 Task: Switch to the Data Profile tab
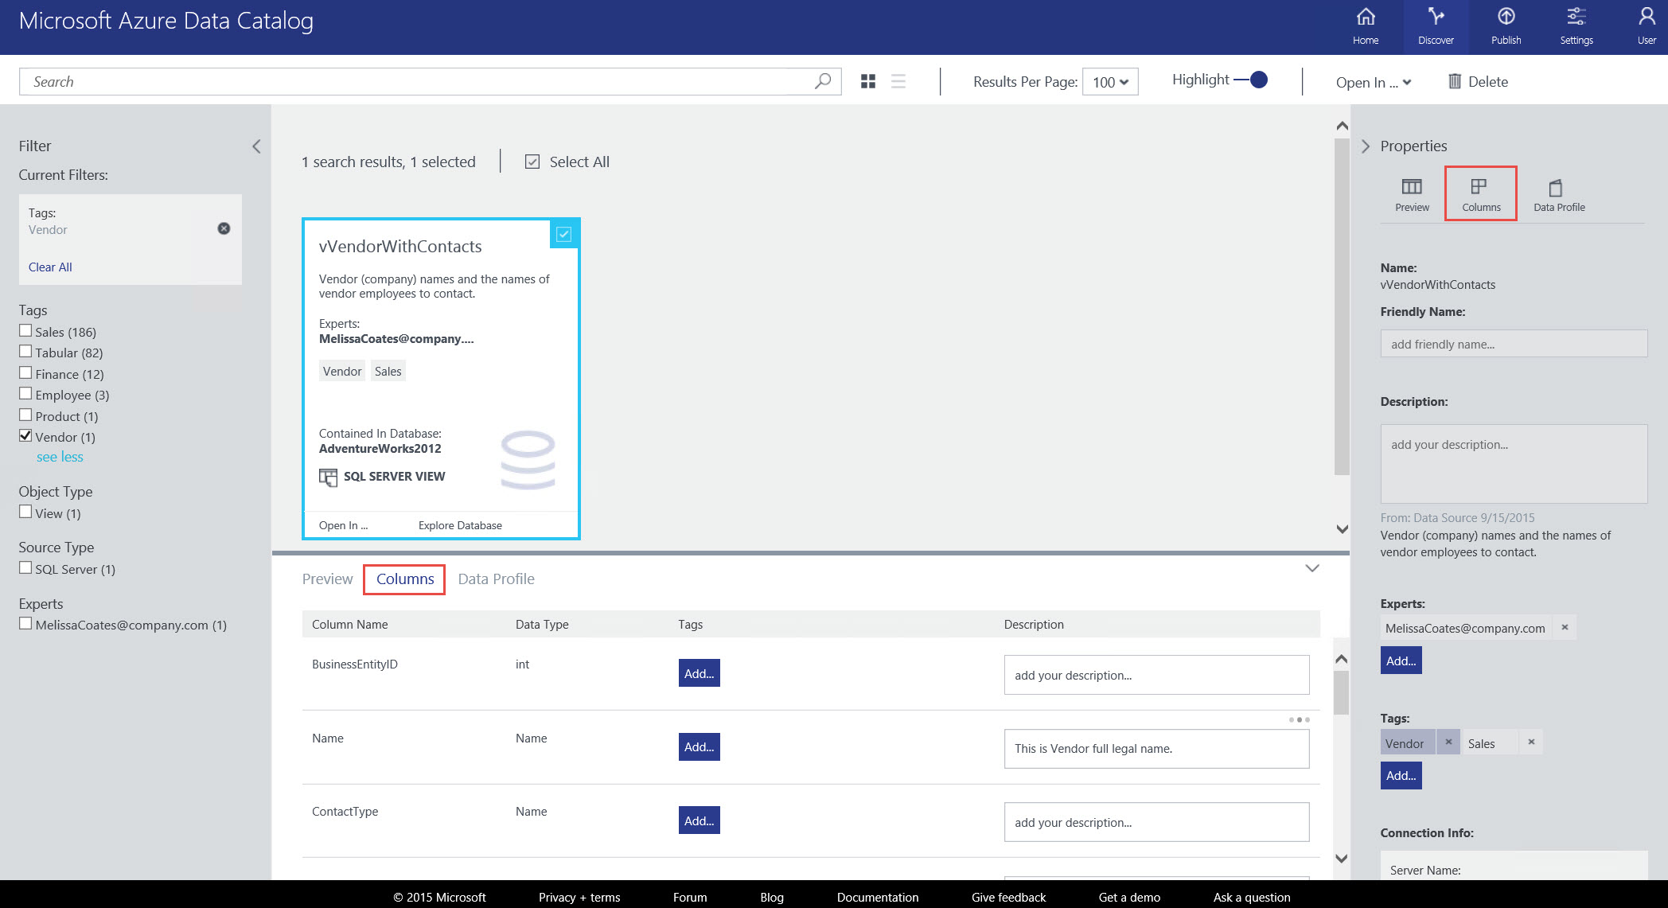point(496,579)
